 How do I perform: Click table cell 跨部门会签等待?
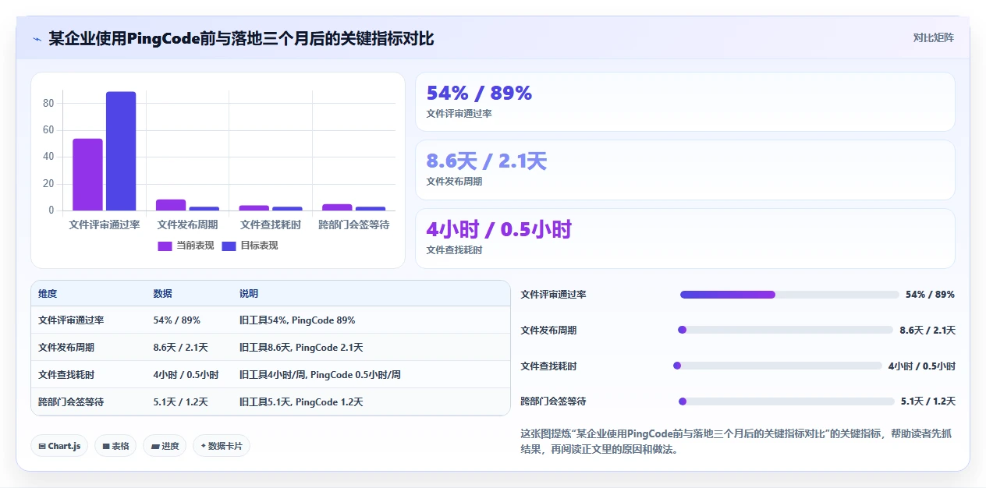coord(71,402)
